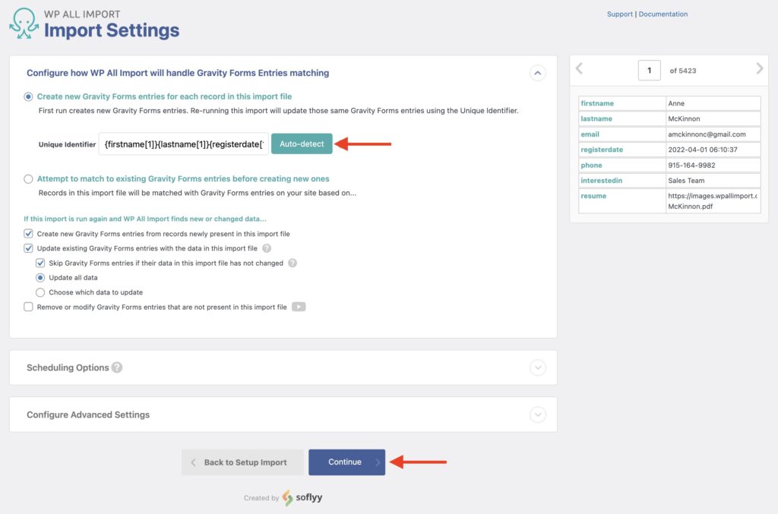Go Back to Setup Import
Screen dimensions: 778x514
242,462
